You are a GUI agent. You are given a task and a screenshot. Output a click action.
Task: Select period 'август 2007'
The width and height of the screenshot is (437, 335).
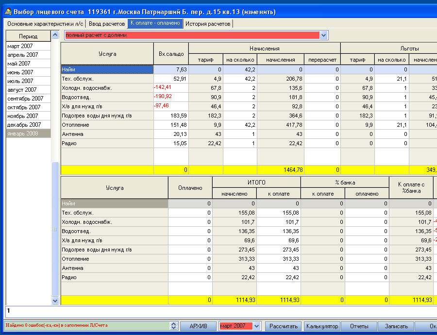28,90
